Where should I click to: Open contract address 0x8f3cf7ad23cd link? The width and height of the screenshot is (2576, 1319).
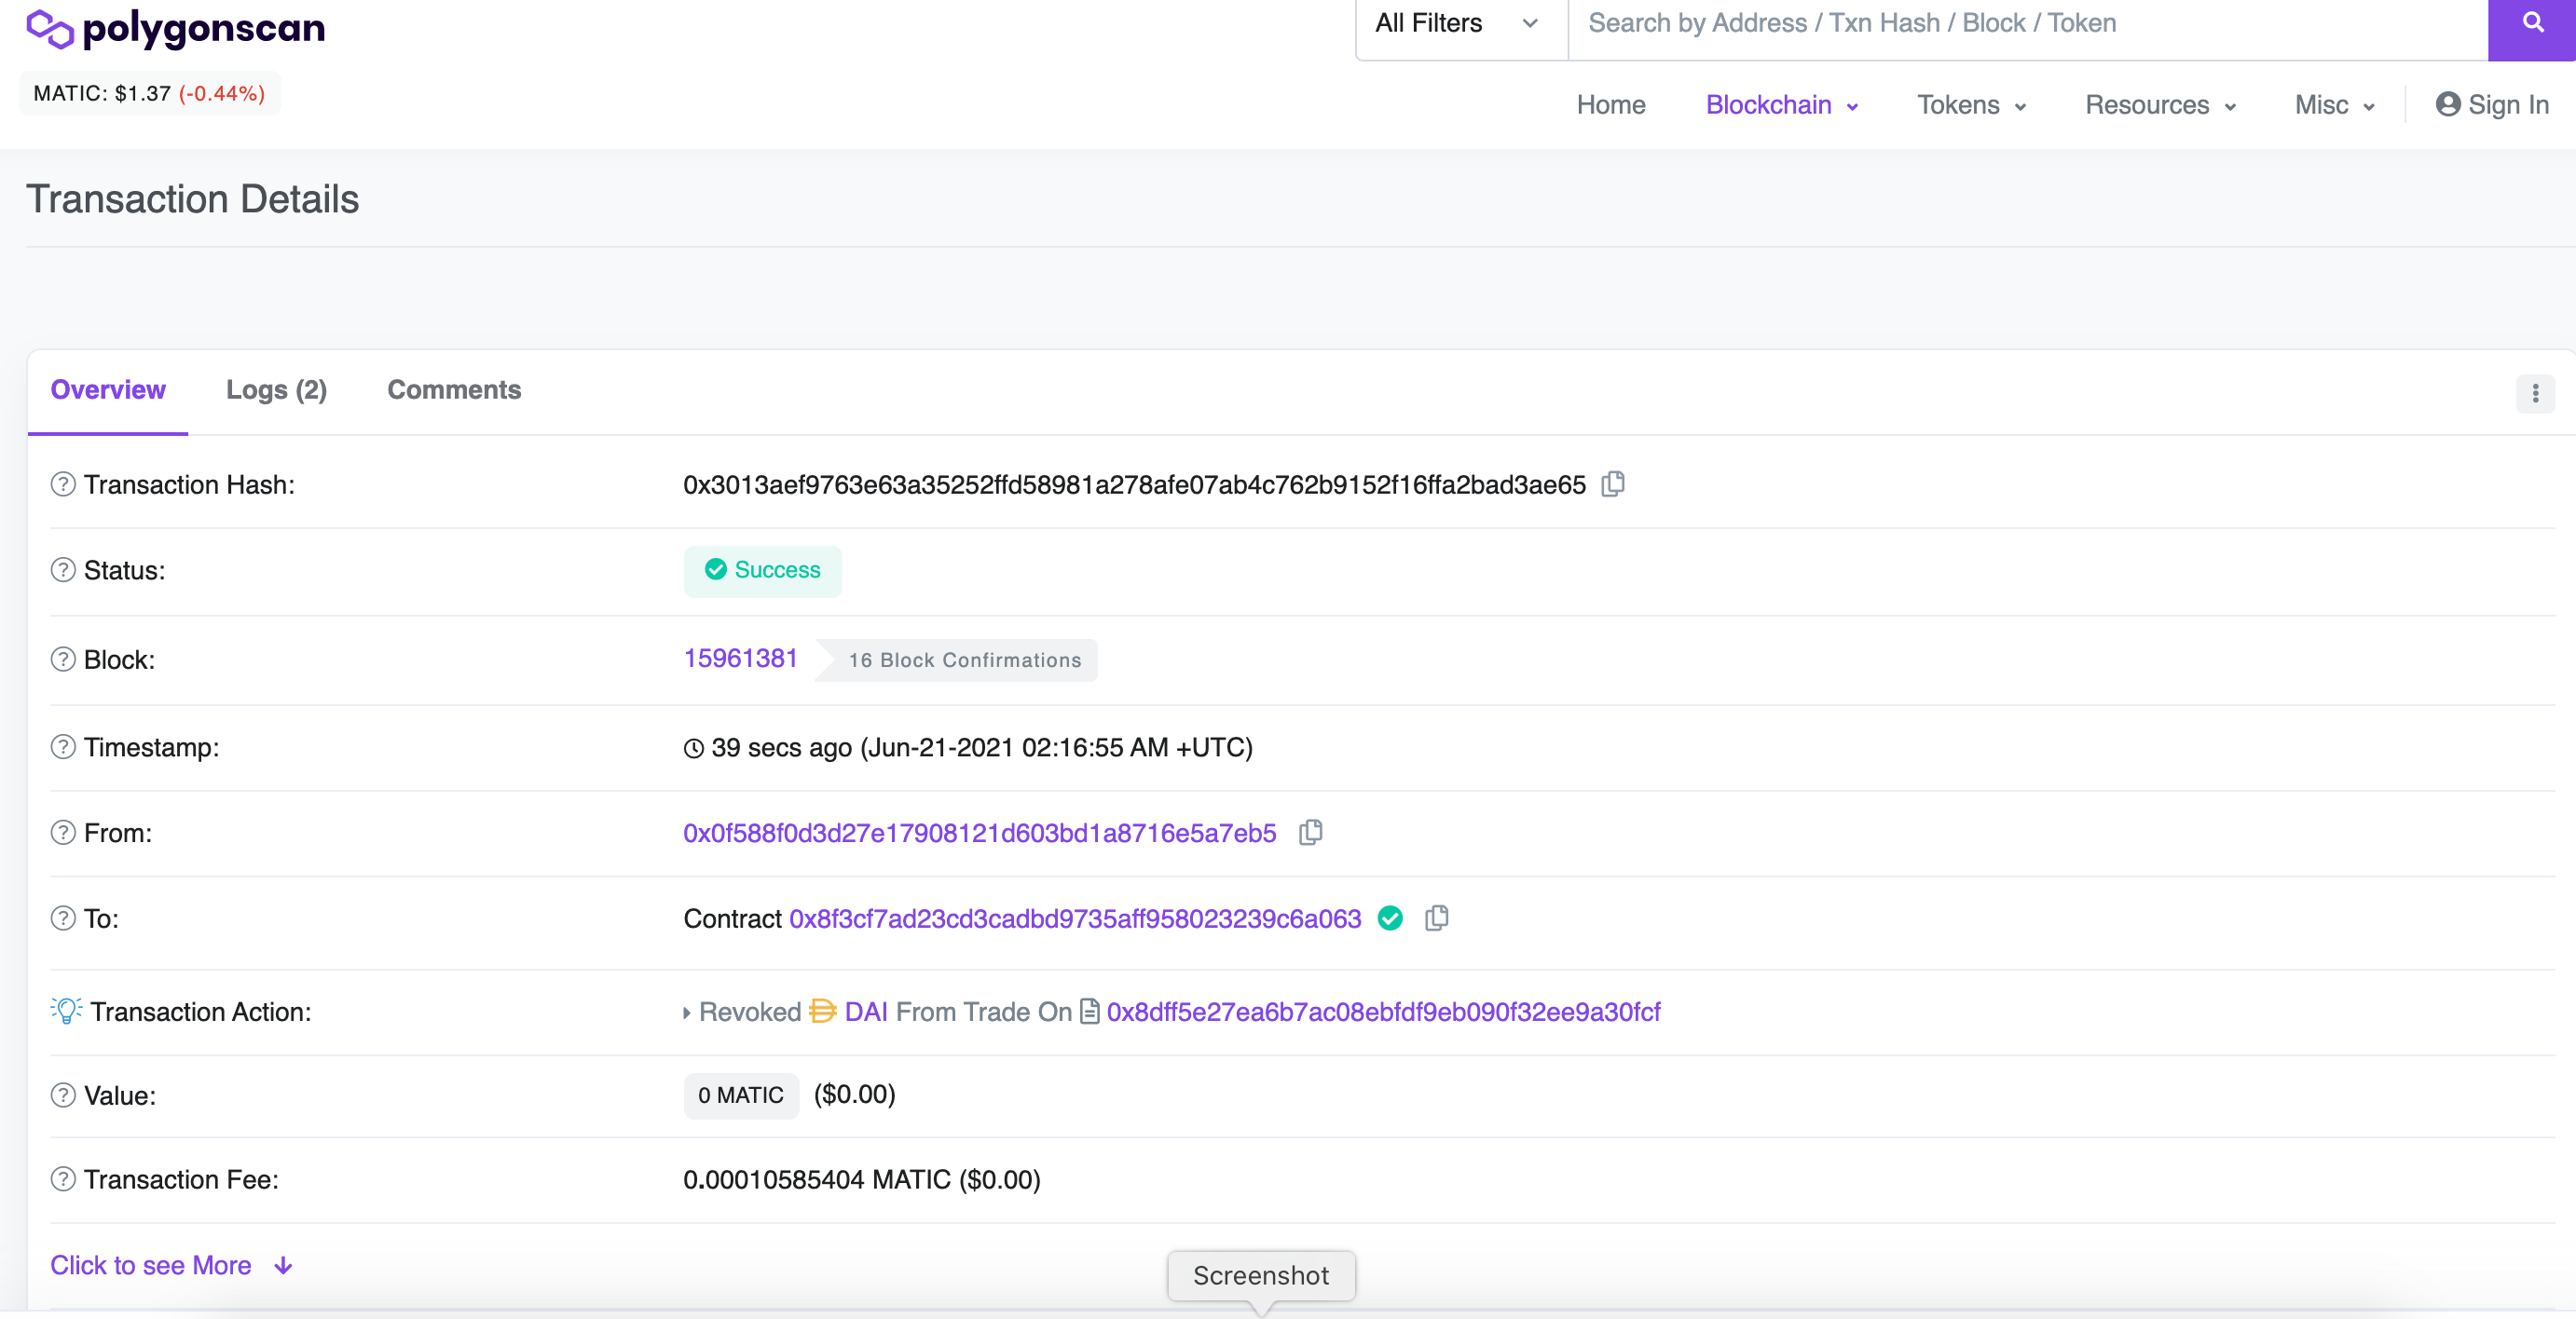tap(1075, 918)
